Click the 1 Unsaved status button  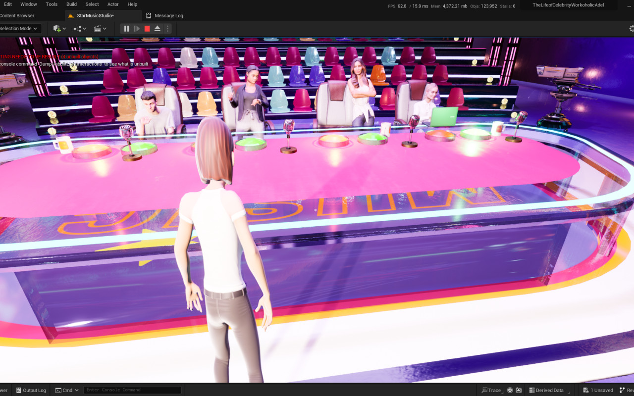click(x=598, y=390)
